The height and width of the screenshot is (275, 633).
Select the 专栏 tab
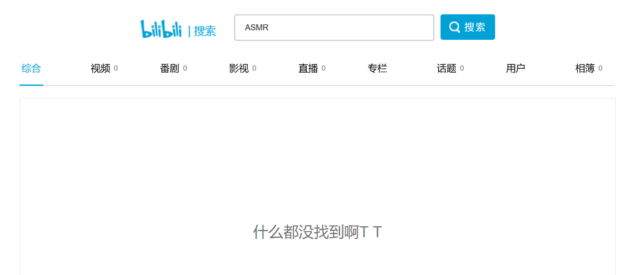tap(378, 69)
